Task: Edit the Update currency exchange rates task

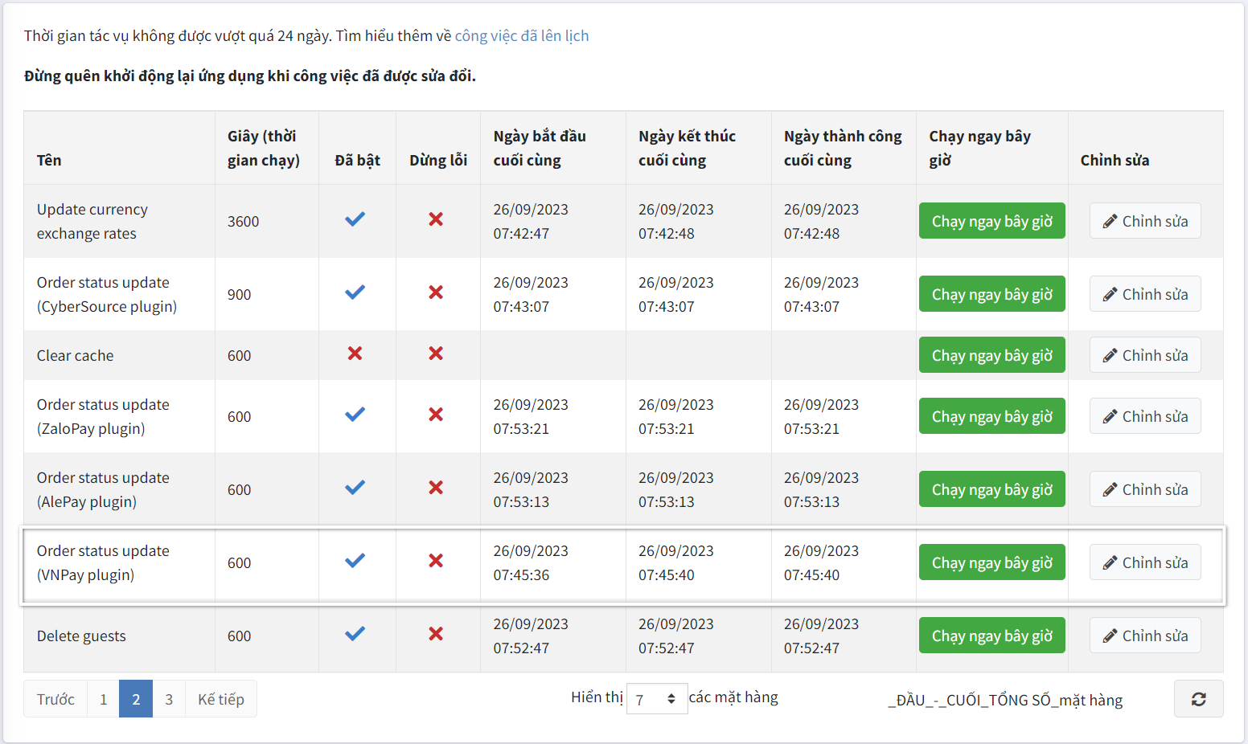Action: (1145, 221)
